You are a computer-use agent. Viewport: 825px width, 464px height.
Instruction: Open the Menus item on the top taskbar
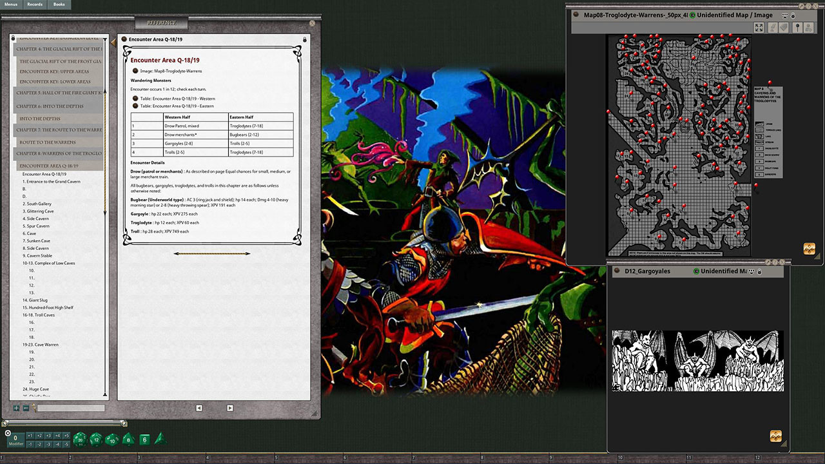tap(11, 4)
